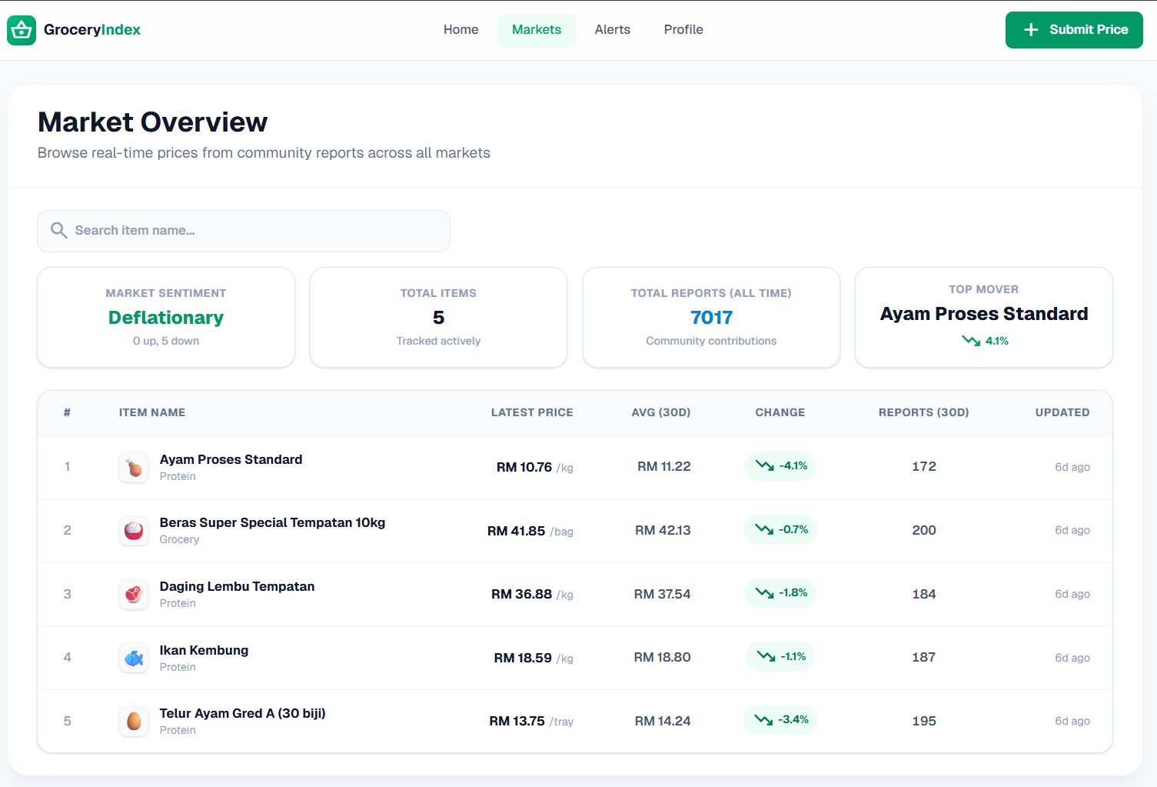
Task: Click the Top Mover Ayam Proses Standard card
Action: (x=983, y=317)
